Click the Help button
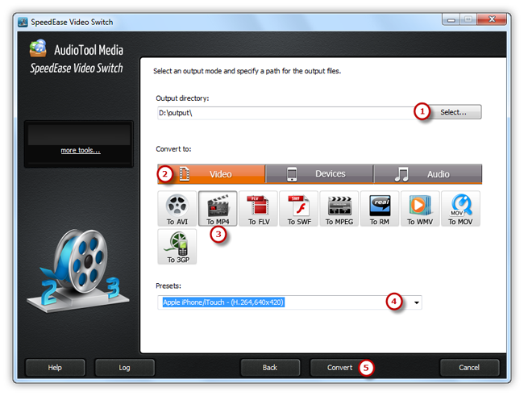This screenshot has width=524, height=396. coord(55,368)
